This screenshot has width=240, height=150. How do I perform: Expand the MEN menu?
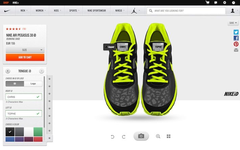coord(24,10)
